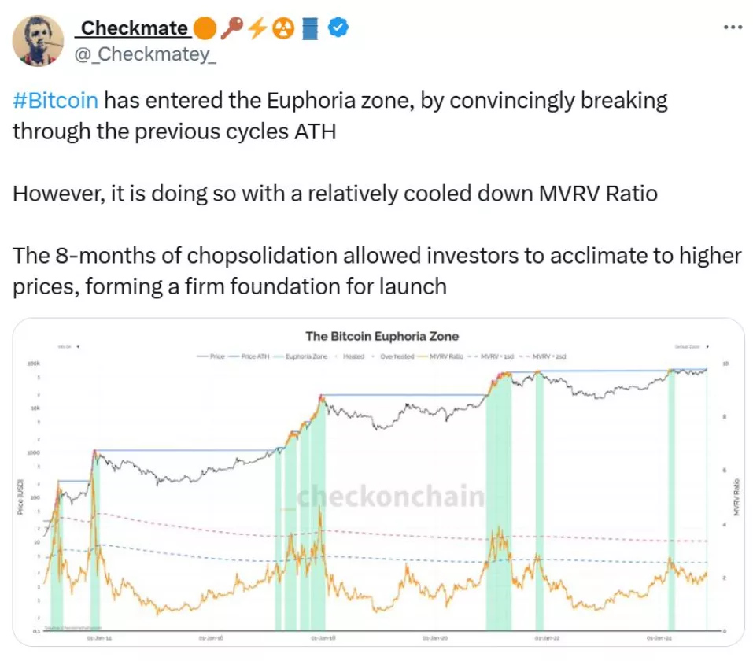753x661 pixels.
Task: Click the Checkmate display name
Action: [x=132, y=28]
